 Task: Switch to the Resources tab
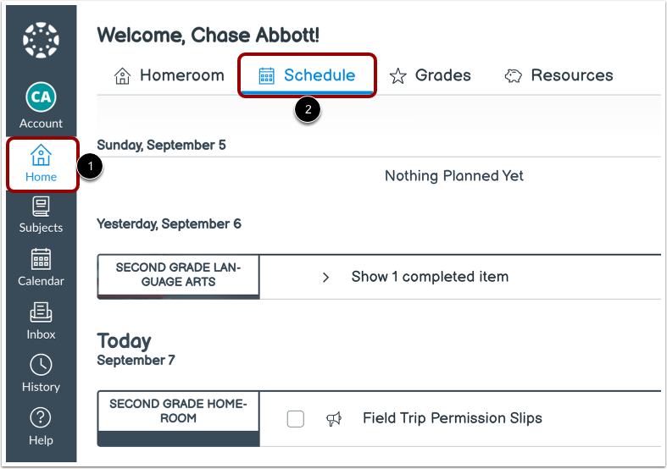click(x=559, y=75)
